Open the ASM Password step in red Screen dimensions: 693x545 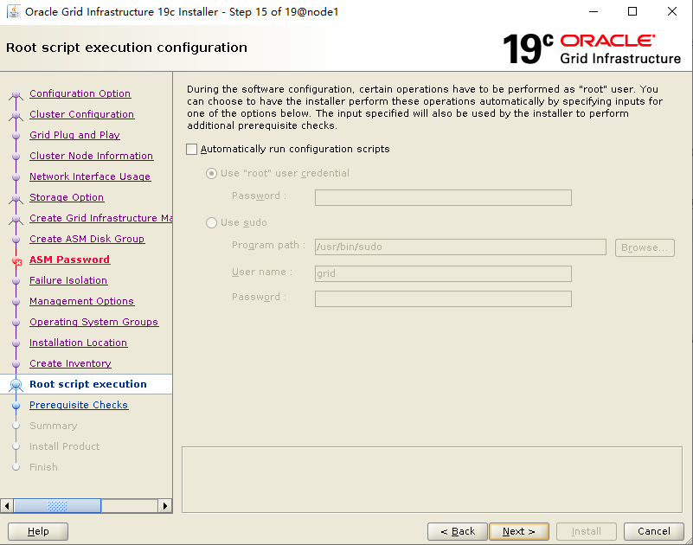(69, 260)
